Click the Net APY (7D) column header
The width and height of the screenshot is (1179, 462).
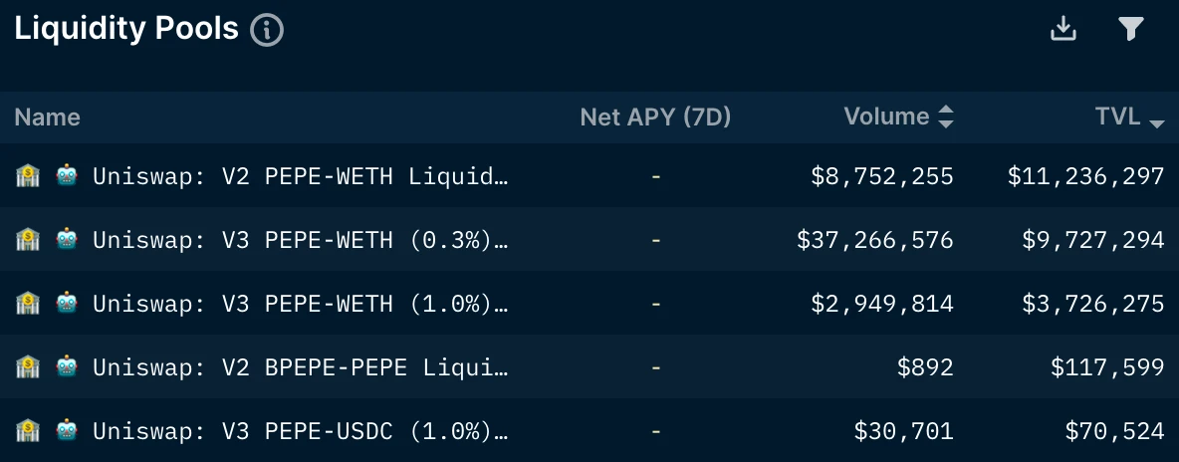point(655,116)
